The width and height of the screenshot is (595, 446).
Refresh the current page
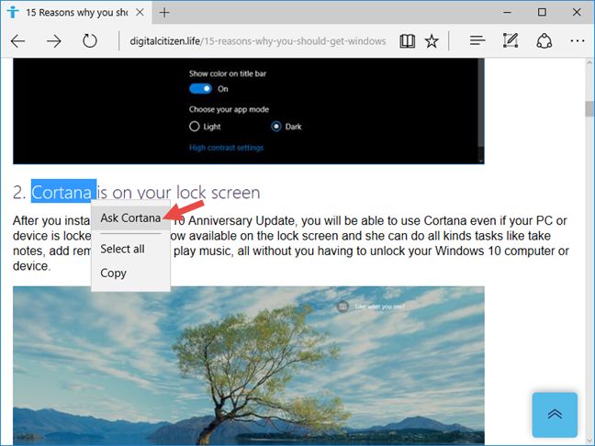(x=90, y=40)
